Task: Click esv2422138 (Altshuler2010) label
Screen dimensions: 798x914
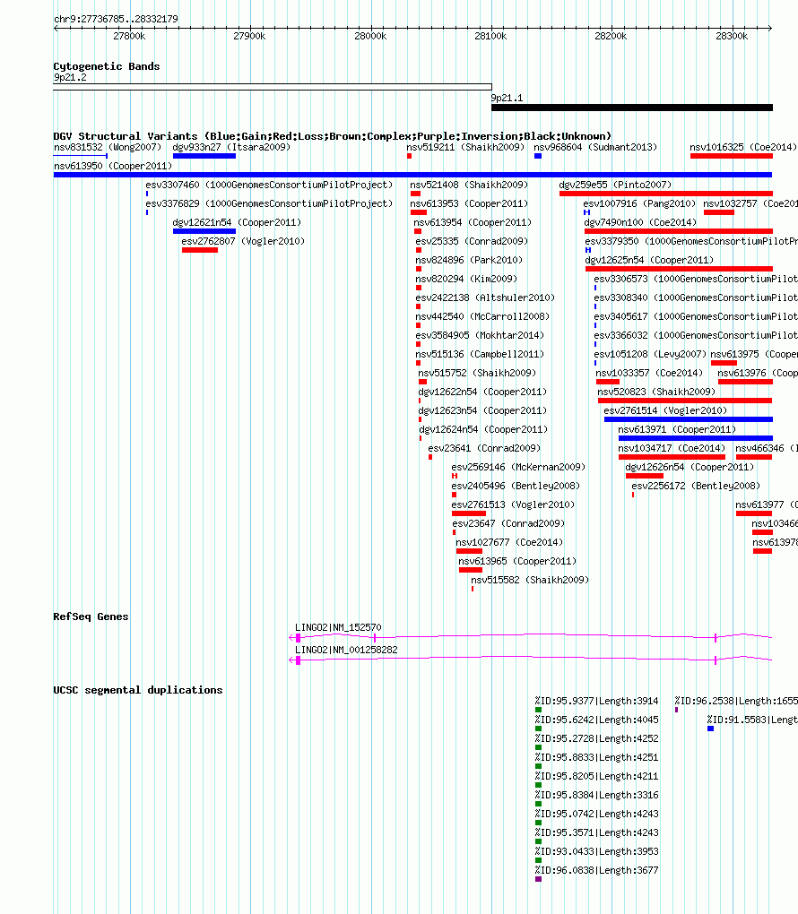Action: pos(485,297)
